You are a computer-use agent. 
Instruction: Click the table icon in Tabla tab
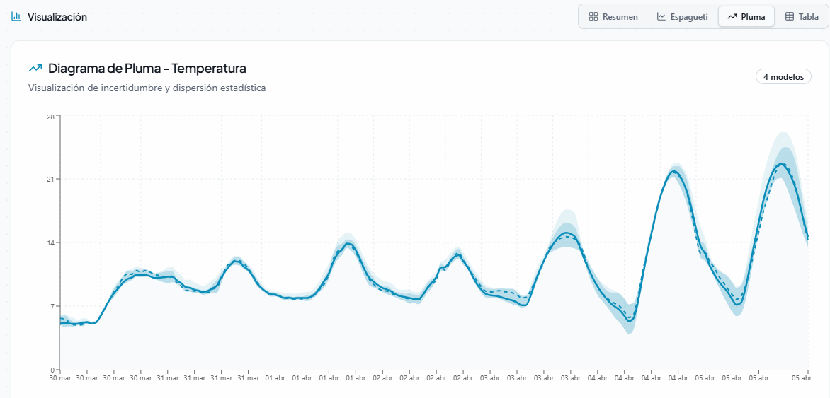click(x=790, y=16)
